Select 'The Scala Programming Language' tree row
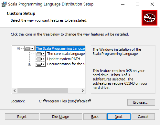Viewport: 160px width, 125px height. [x=60, y=48]
